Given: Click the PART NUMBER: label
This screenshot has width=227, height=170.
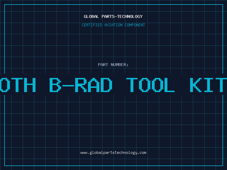Looking at the screenshot, I should point(113,65).
